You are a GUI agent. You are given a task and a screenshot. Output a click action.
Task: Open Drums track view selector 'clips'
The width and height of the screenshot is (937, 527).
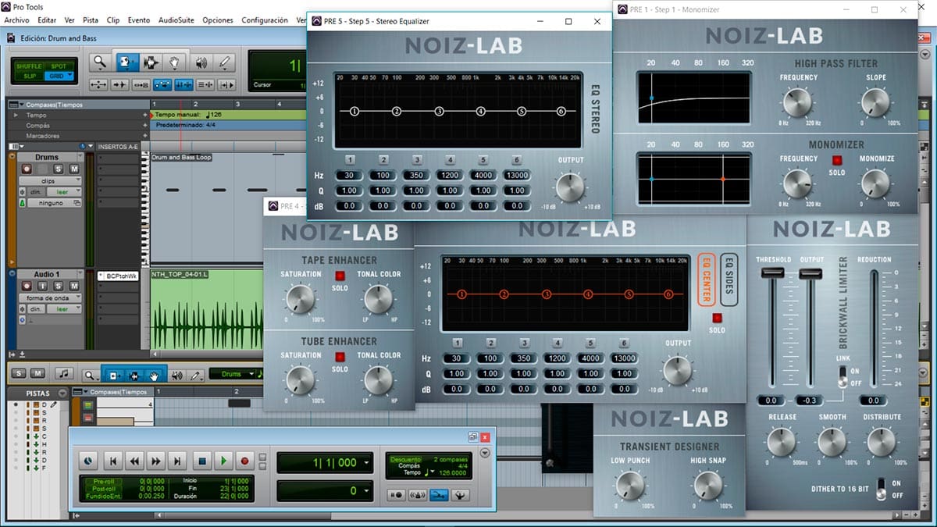50,181
